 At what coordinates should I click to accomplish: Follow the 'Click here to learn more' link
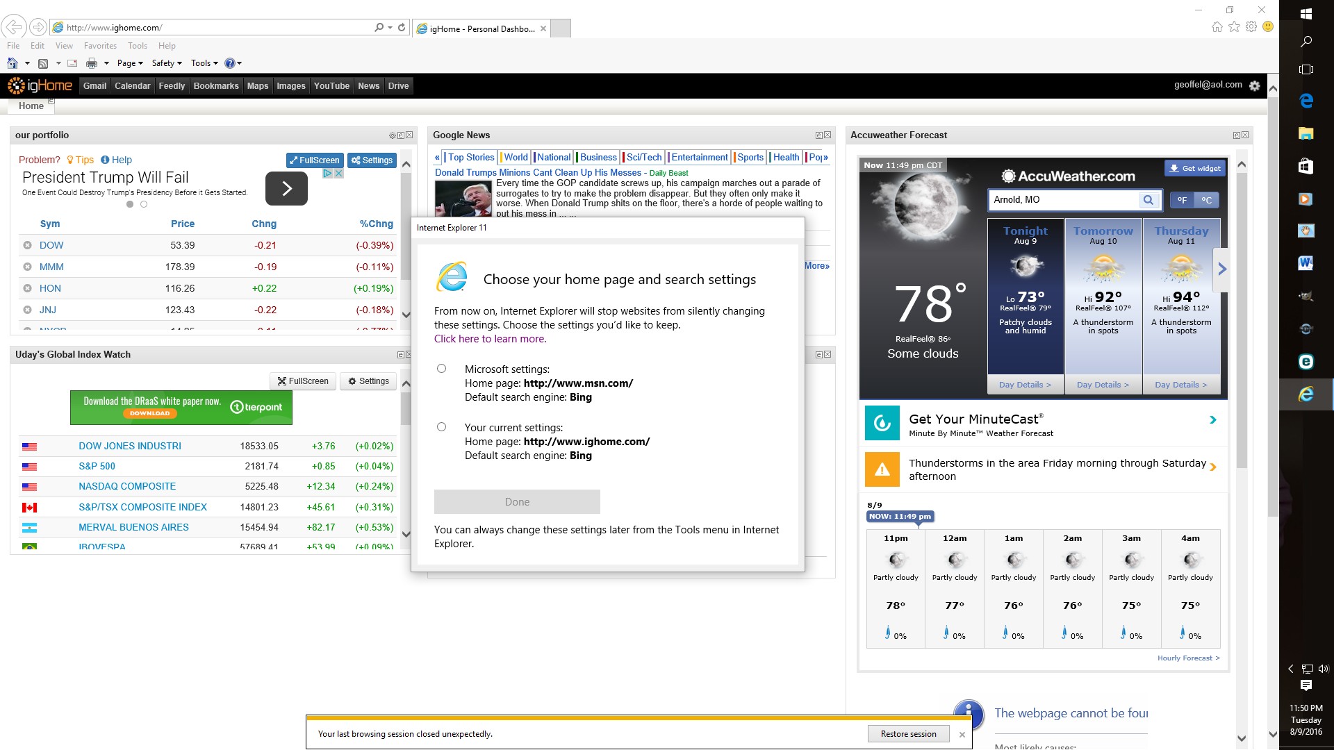(x=490, y=339)
